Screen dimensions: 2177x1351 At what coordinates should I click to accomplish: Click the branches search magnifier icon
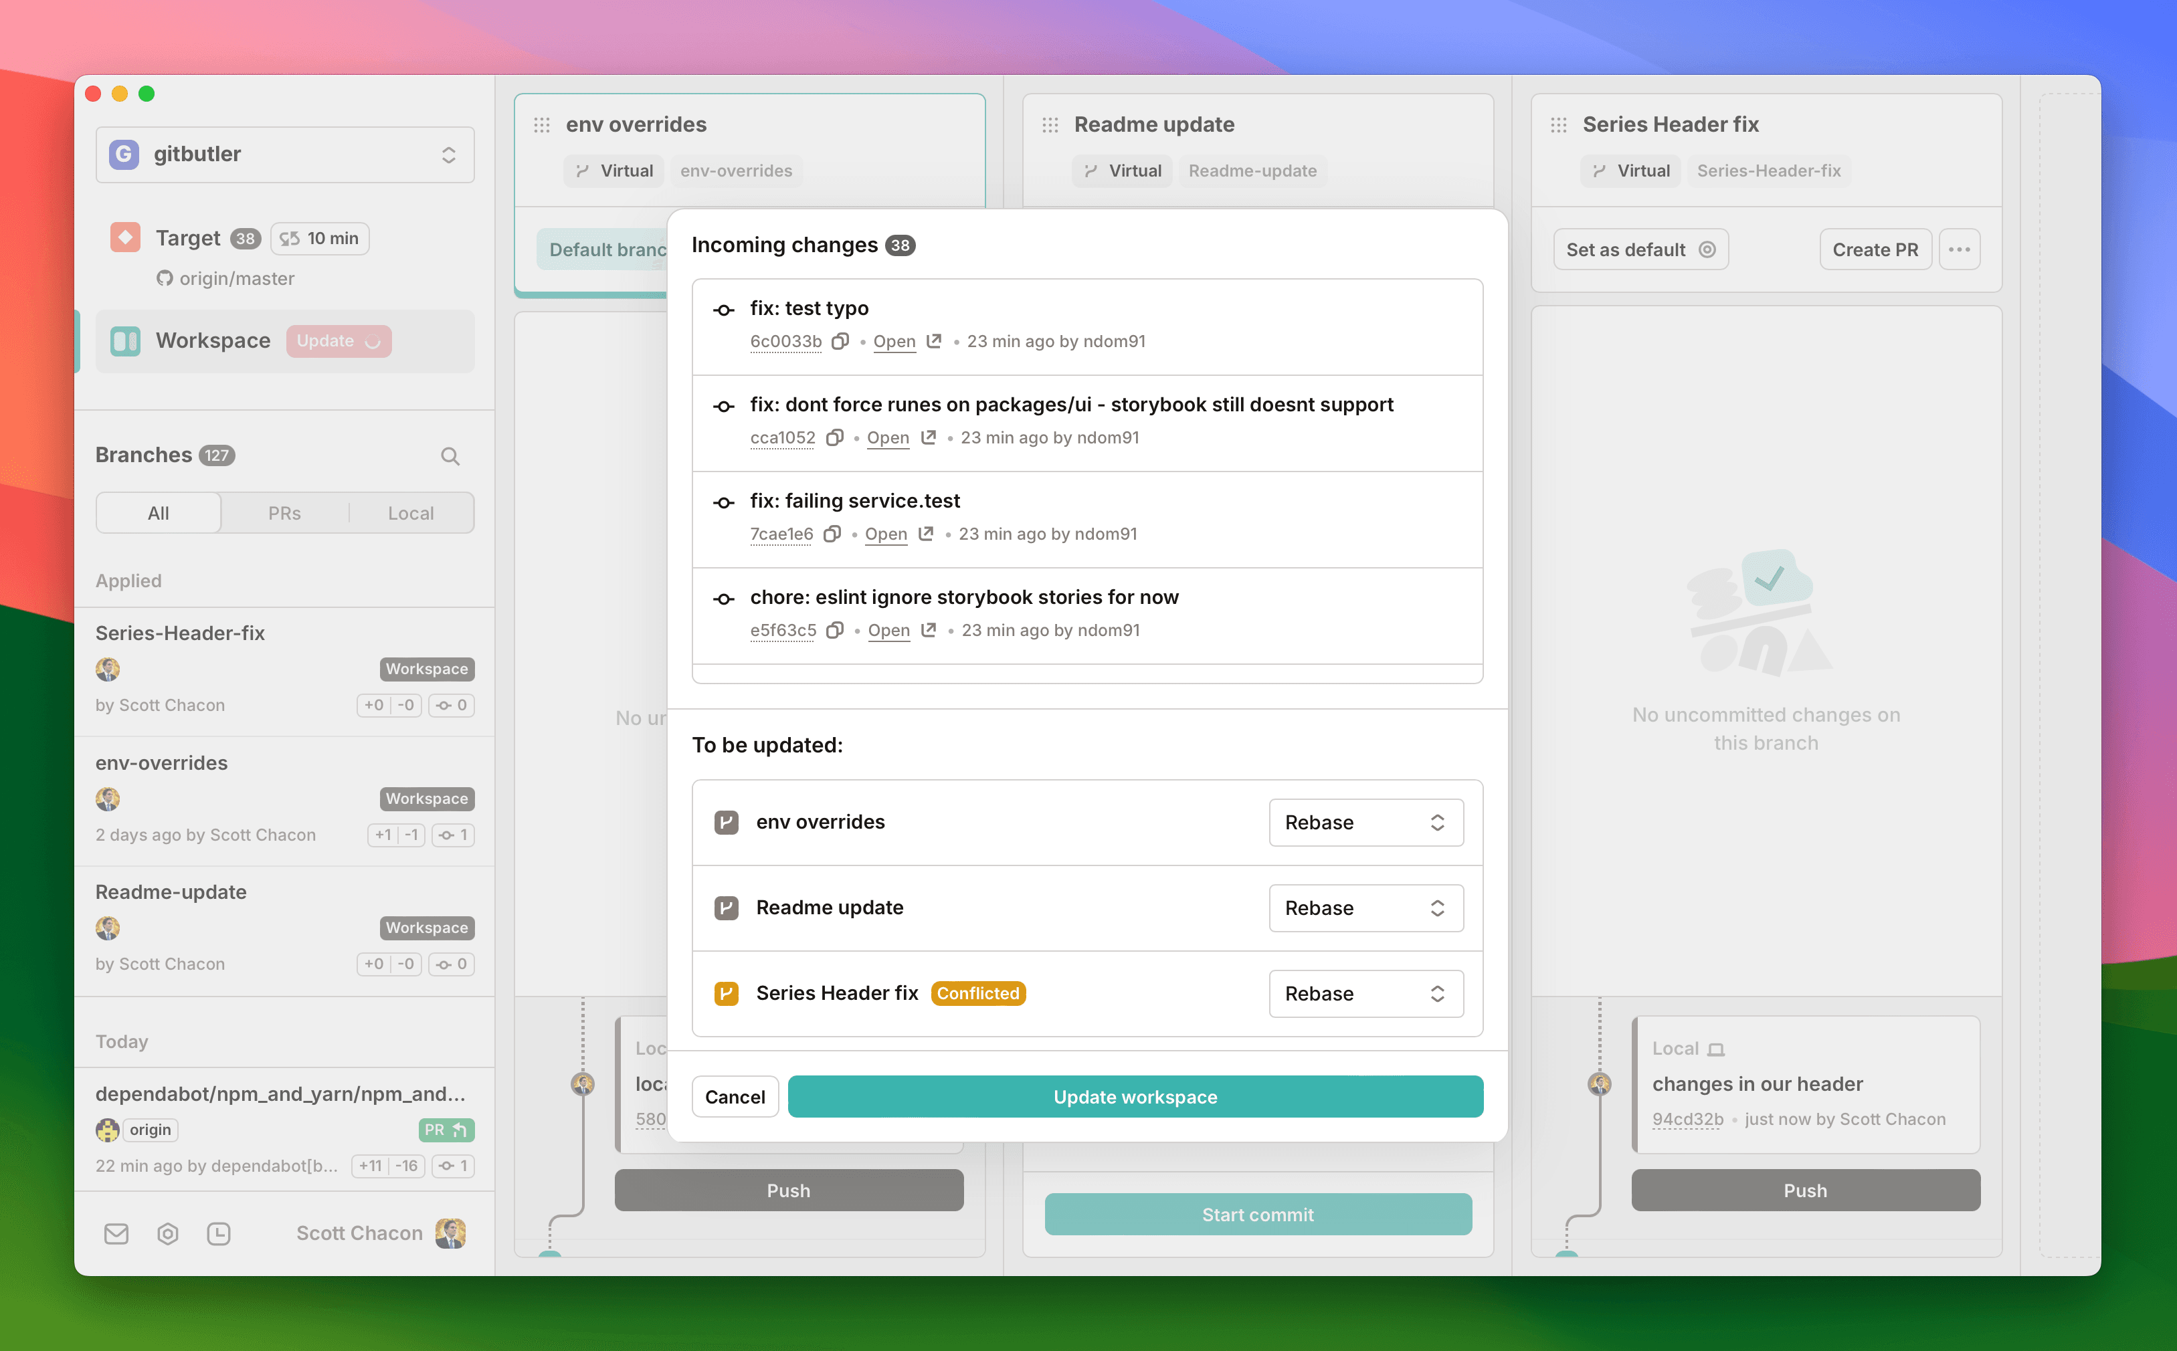tap(450, 457)
